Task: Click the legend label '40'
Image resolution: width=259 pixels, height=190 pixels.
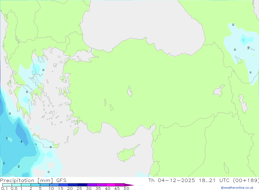Action: point(107,188)
